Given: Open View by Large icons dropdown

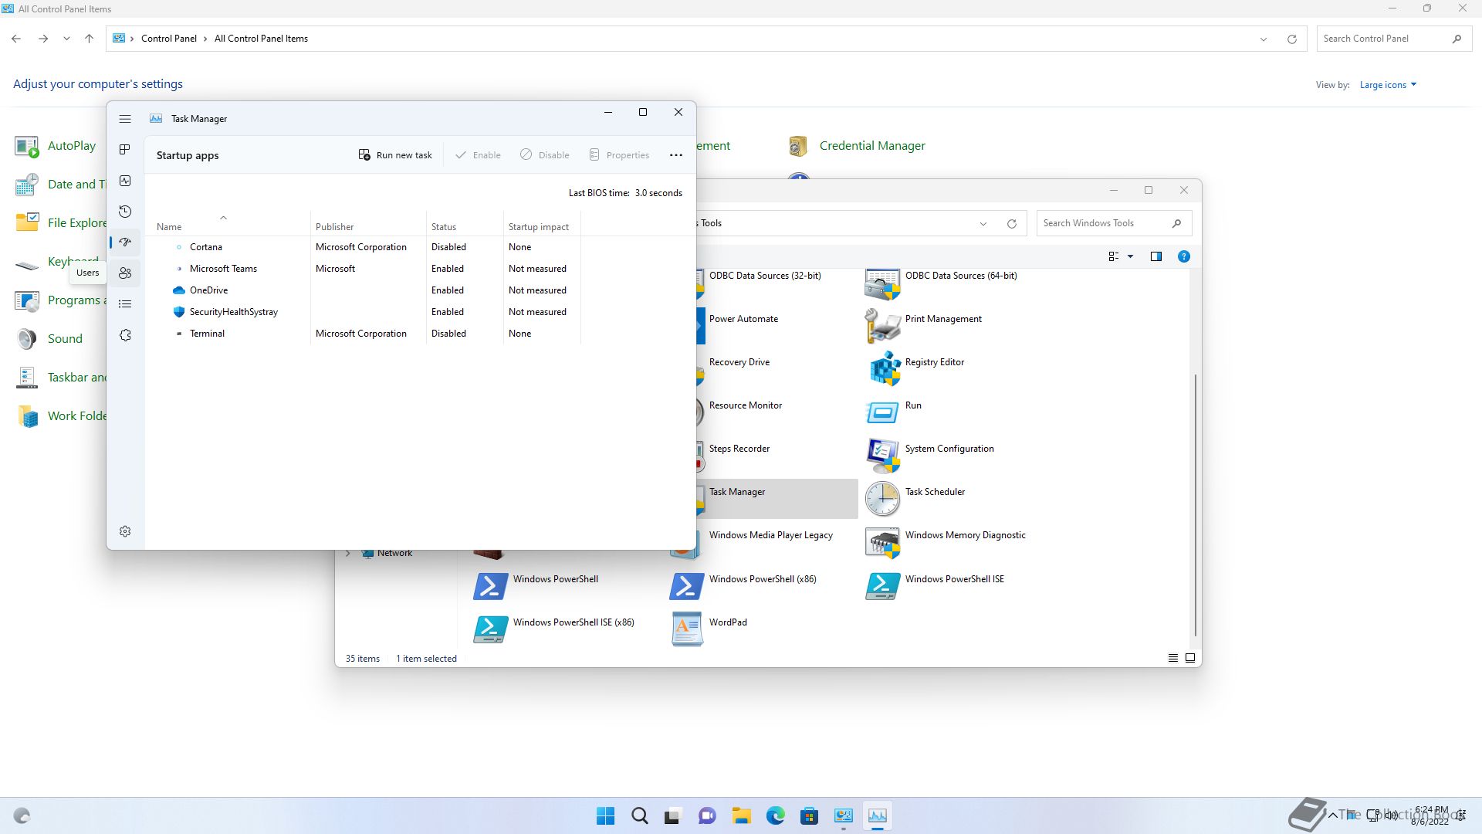Looking at the screenshot, I should [1388, 85].
